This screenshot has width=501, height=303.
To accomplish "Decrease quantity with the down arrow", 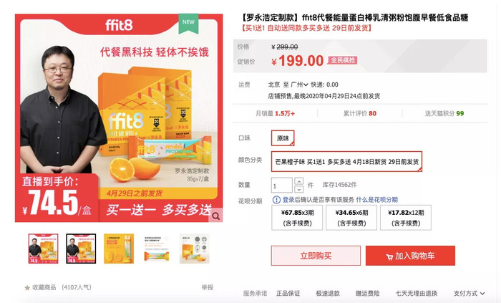I will tap(298, 189).
